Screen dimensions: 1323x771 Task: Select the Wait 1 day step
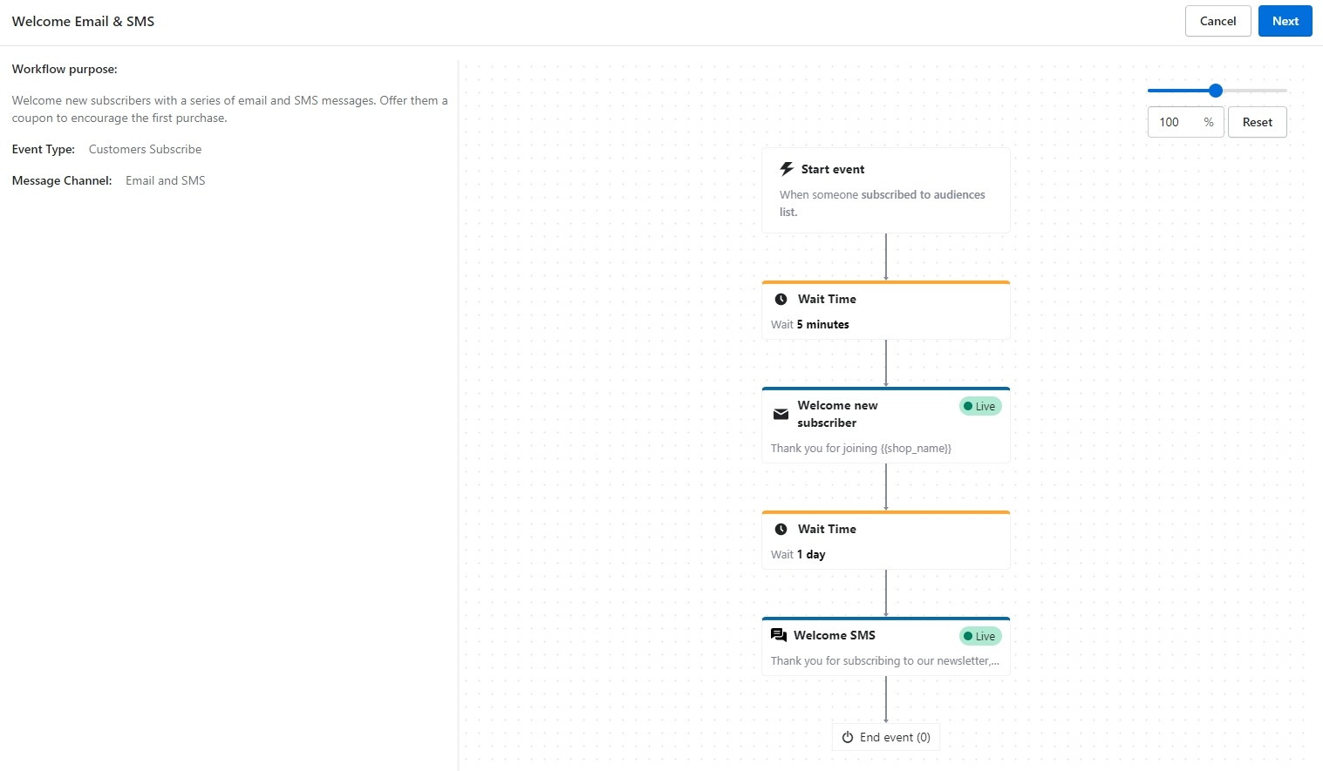coord(885,541)
